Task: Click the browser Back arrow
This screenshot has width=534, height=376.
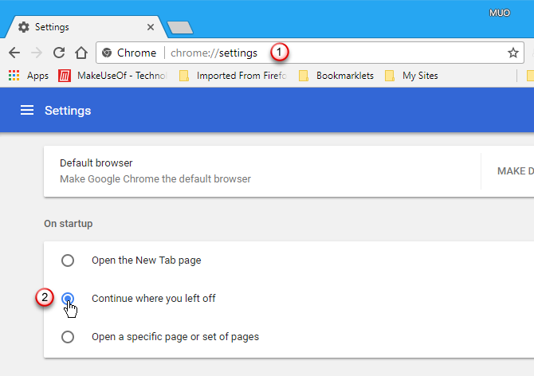Action: [14, 53]
